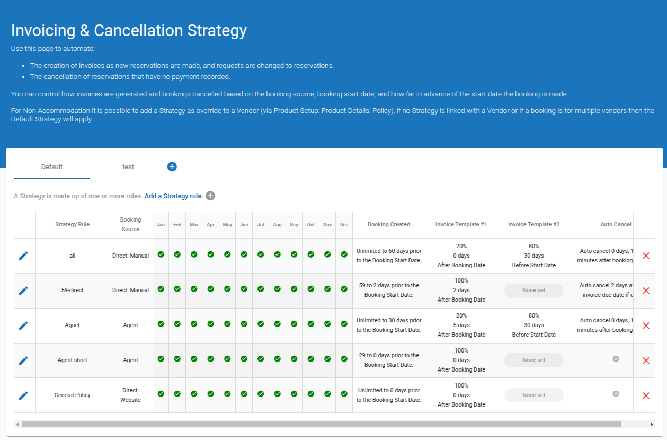Add a new strategy tab with the plus icon
The width and height of the screenshot is (667, 440).
coord(172,166)
